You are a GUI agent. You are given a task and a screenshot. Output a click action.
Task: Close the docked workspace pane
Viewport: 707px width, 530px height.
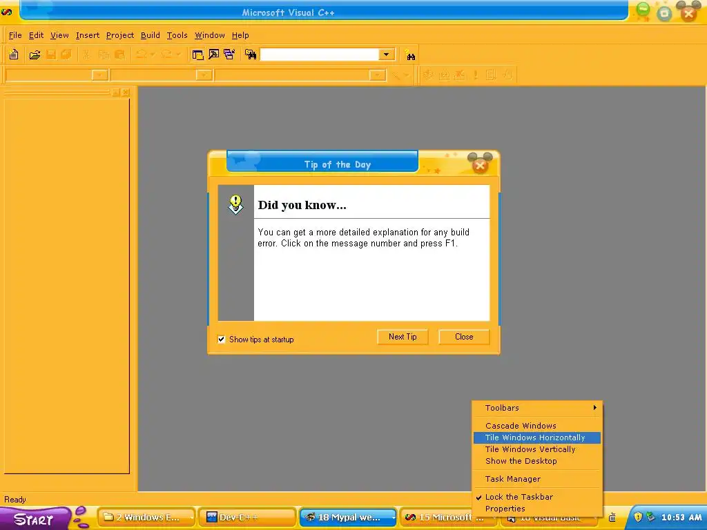[x=126, y=92]
